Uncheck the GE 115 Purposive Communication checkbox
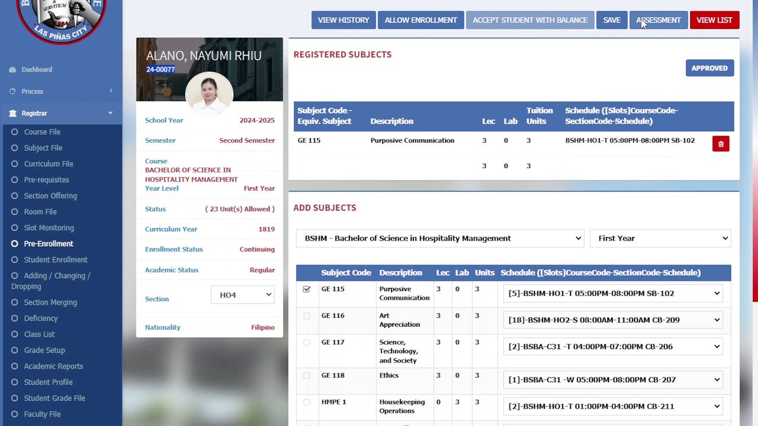The width and height of the screenshot is (758, 426). tap(306, 289)
